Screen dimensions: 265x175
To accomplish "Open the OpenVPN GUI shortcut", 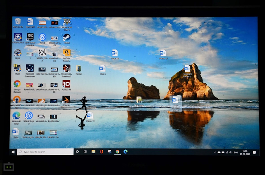I will click(17, 101).
